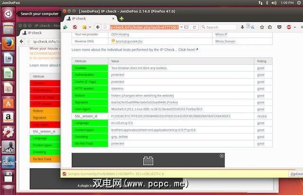Screen dimensions: 303x195
Task: Click 'Your browser does not store any cookies.' value
Action: (x=139, y=68)
